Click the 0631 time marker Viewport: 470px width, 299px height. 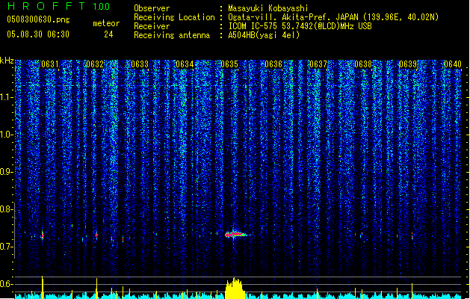point(50,64)
